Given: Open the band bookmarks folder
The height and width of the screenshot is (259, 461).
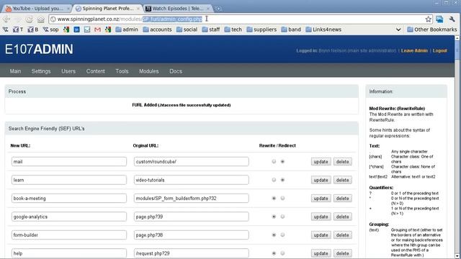Looking at the screenshot, I should tap(291, 29).
